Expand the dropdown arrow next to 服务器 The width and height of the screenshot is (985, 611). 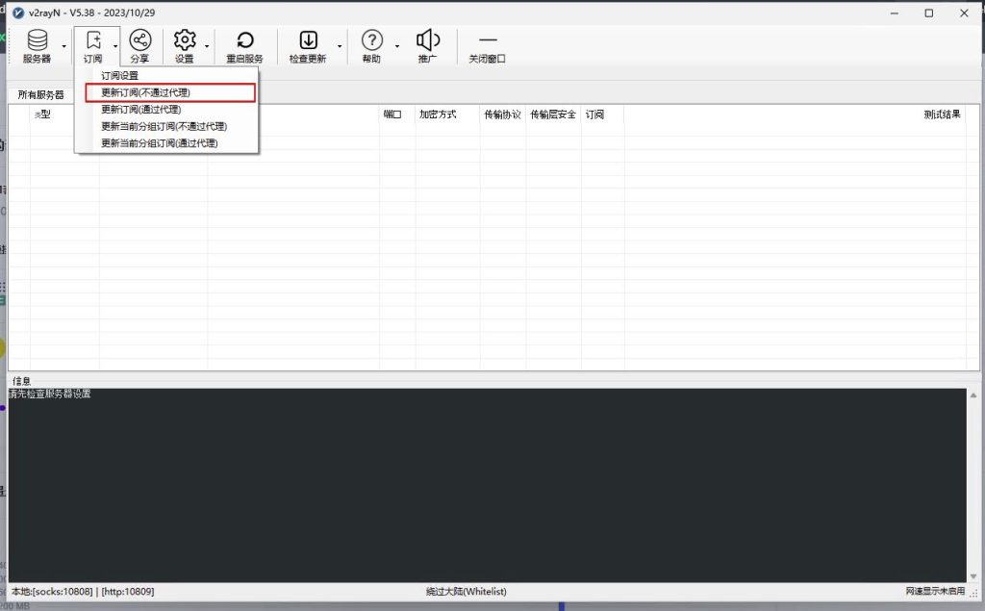click(64, 46)
